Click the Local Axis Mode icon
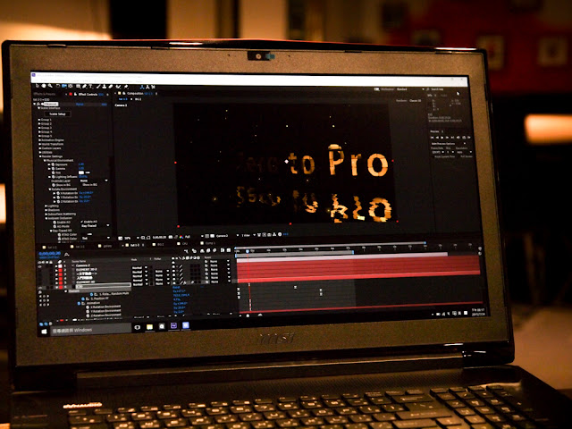 142,87
